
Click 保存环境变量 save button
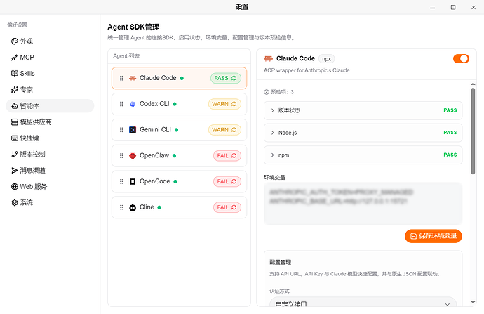[x=433, y=236]
